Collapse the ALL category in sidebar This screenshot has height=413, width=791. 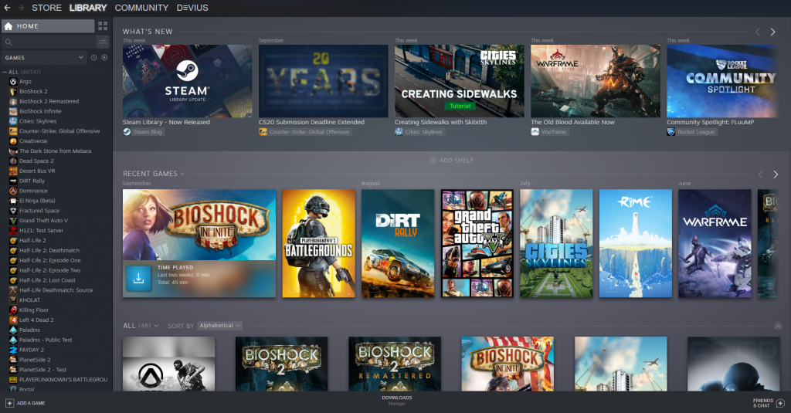(5, 72)
